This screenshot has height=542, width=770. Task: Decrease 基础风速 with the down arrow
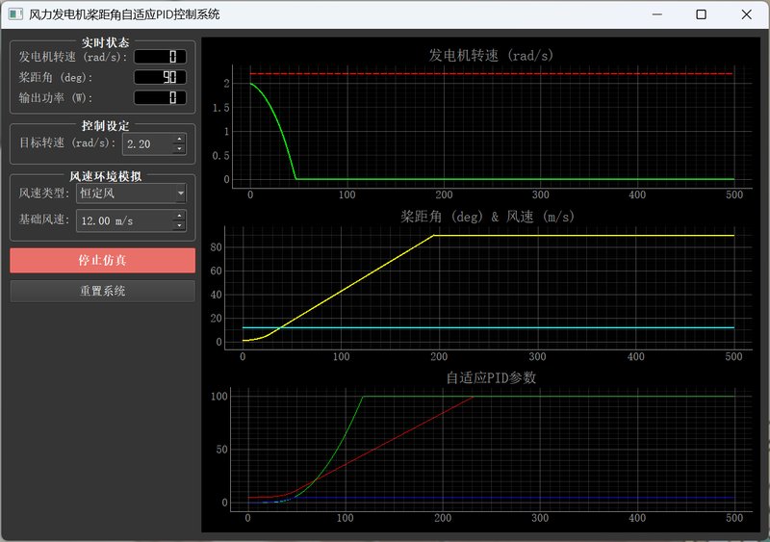(x=179, y=225)
